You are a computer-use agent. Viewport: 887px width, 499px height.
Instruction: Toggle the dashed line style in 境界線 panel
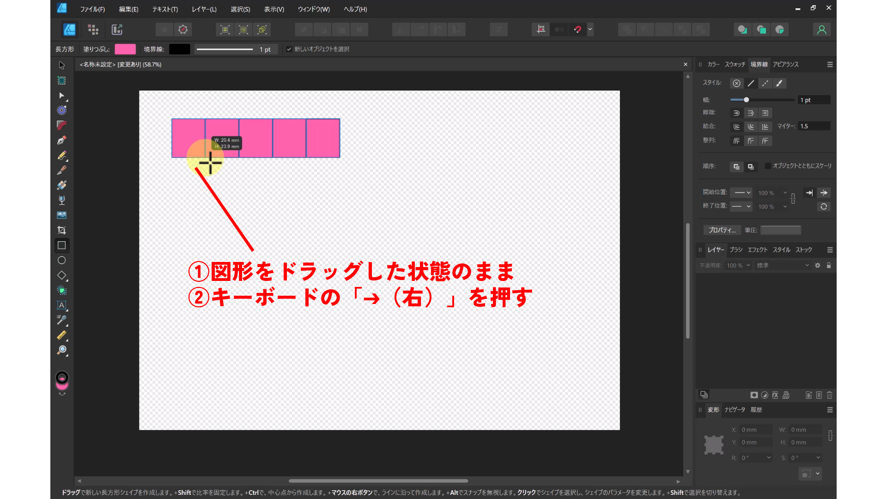click(765, 83)
